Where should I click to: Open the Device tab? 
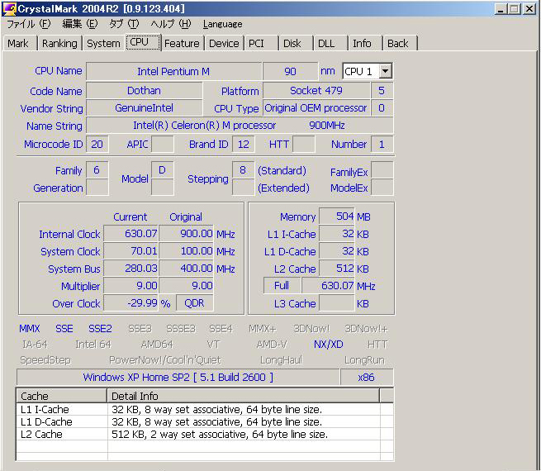(x=224, y=43)
